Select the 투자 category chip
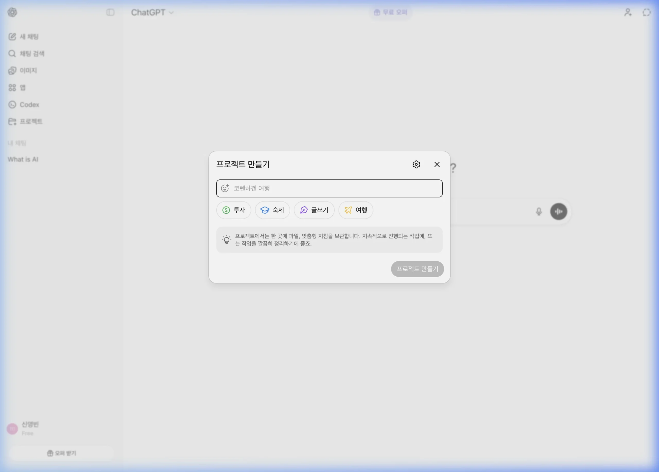Screen dimensions: 659x472 tap(234, 210)
